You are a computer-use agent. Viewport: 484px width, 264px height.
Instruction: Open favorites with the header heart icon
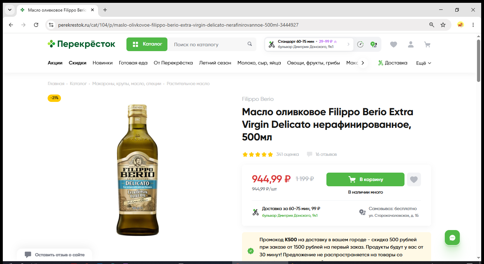394,44
